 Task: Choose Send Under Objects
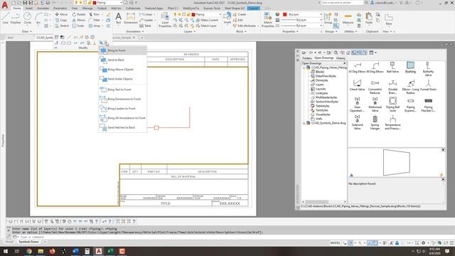point(123,79)
